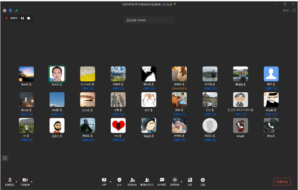
Task: Click orange label under teddy bear avatar
Action: [179, 88]
